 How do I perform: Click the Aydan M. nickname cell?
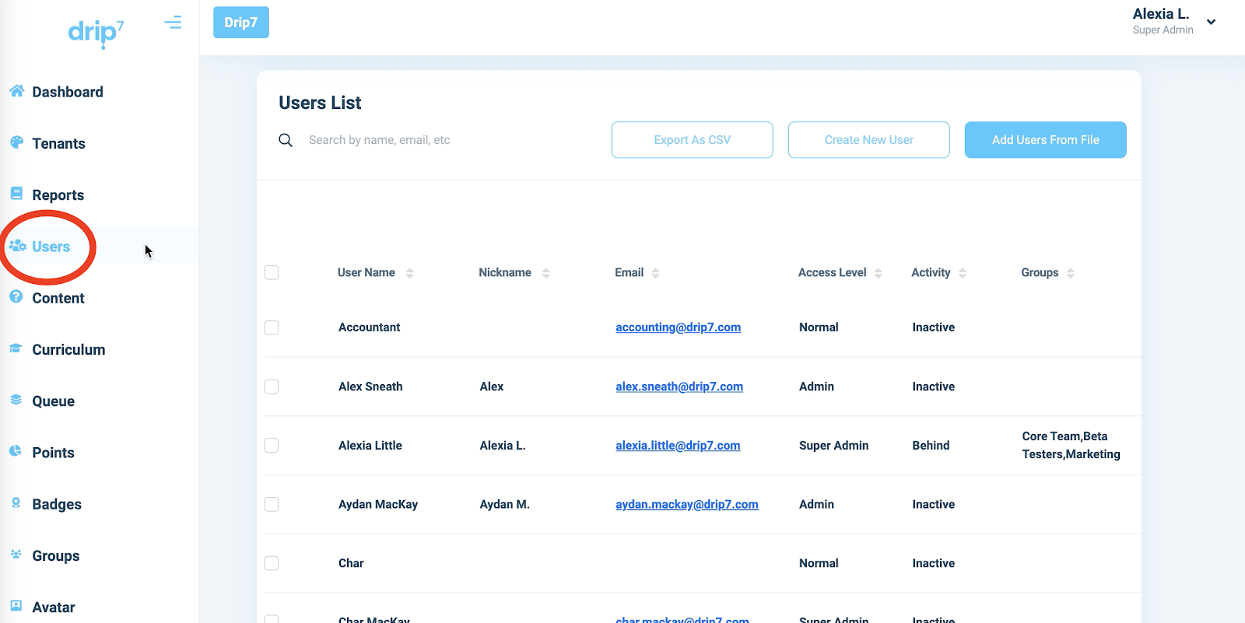505,504
